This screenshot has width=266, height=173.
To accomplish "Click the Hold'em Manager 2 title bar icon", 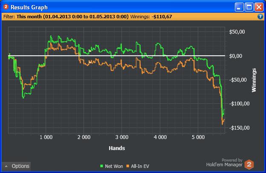I will click(x=6, y=7).
